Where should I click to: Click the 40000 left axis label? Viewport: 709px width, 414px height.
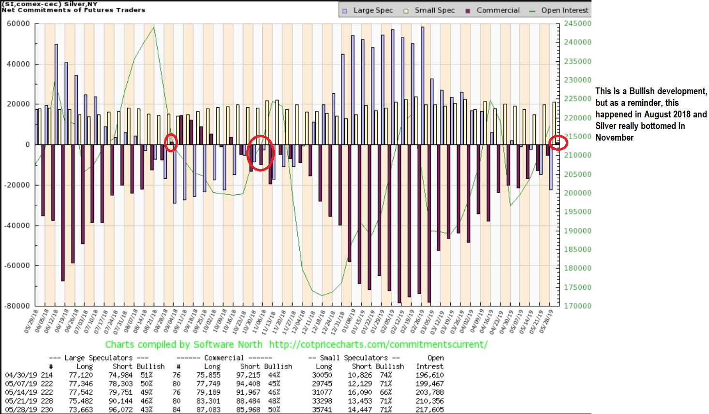tap(19, 64)
